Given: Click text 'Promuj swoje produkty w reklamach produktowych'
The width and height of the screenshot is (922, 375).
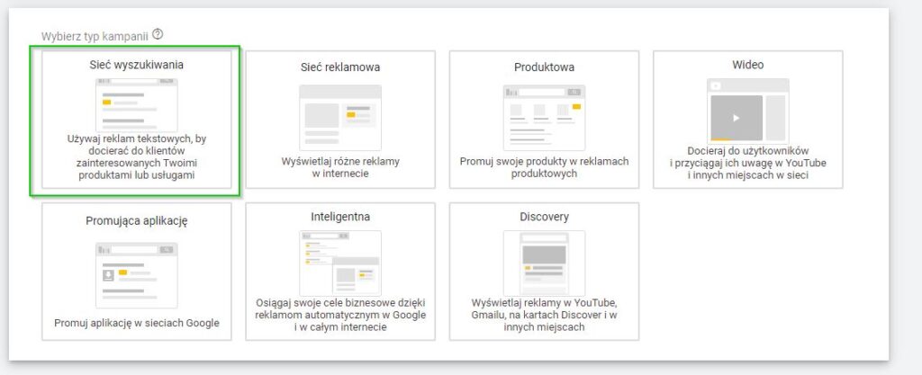Looking at the screenshot, I should tap(544, 167).
